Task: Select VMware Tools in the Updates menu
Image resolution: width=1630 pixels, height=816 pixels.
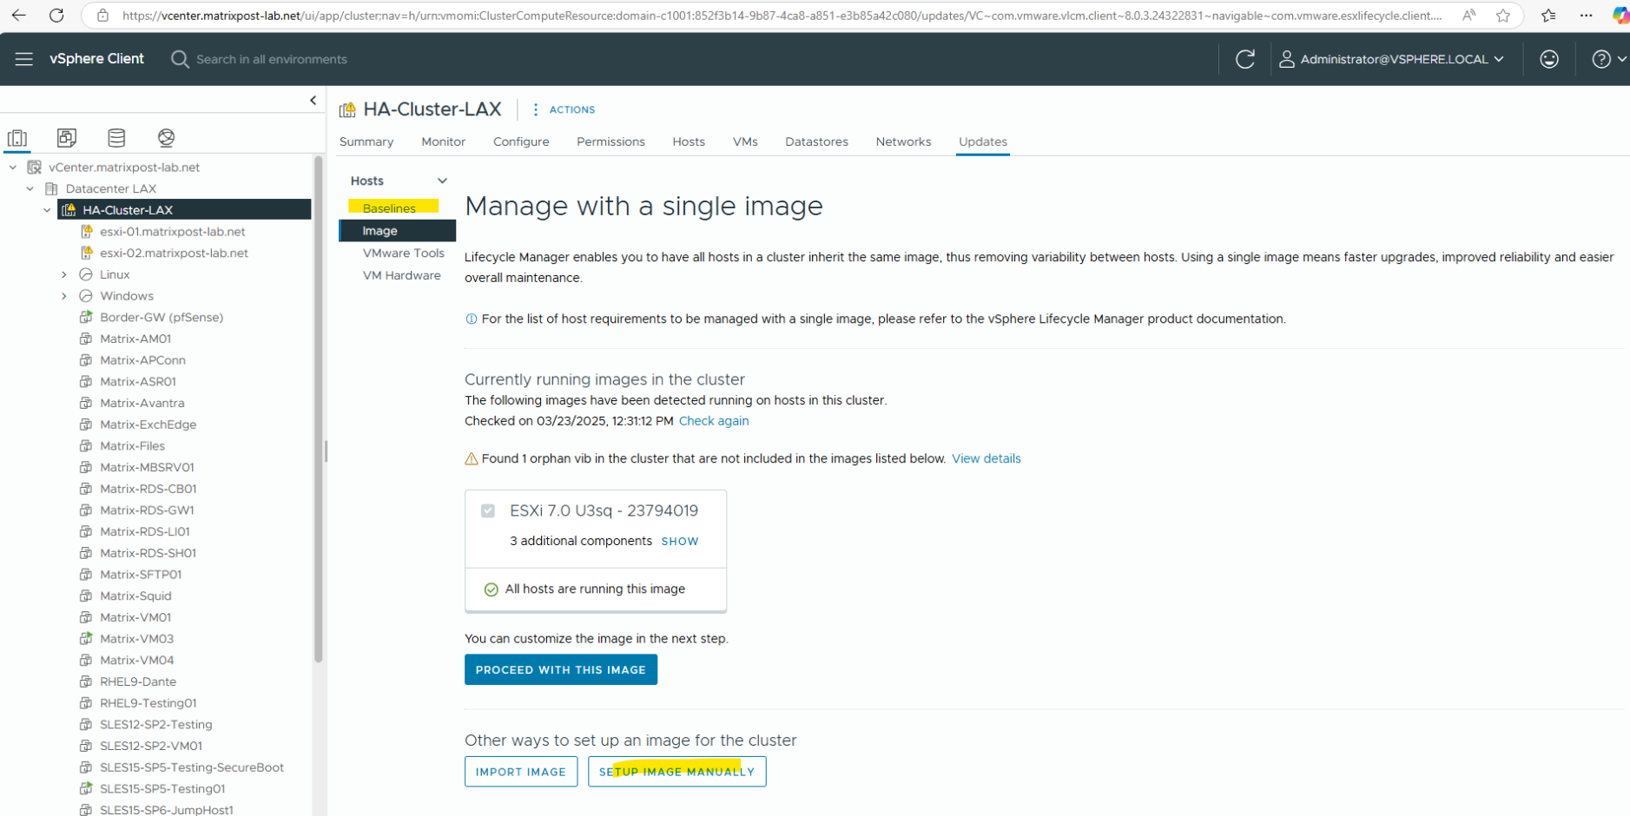Action: pos(404,253)
